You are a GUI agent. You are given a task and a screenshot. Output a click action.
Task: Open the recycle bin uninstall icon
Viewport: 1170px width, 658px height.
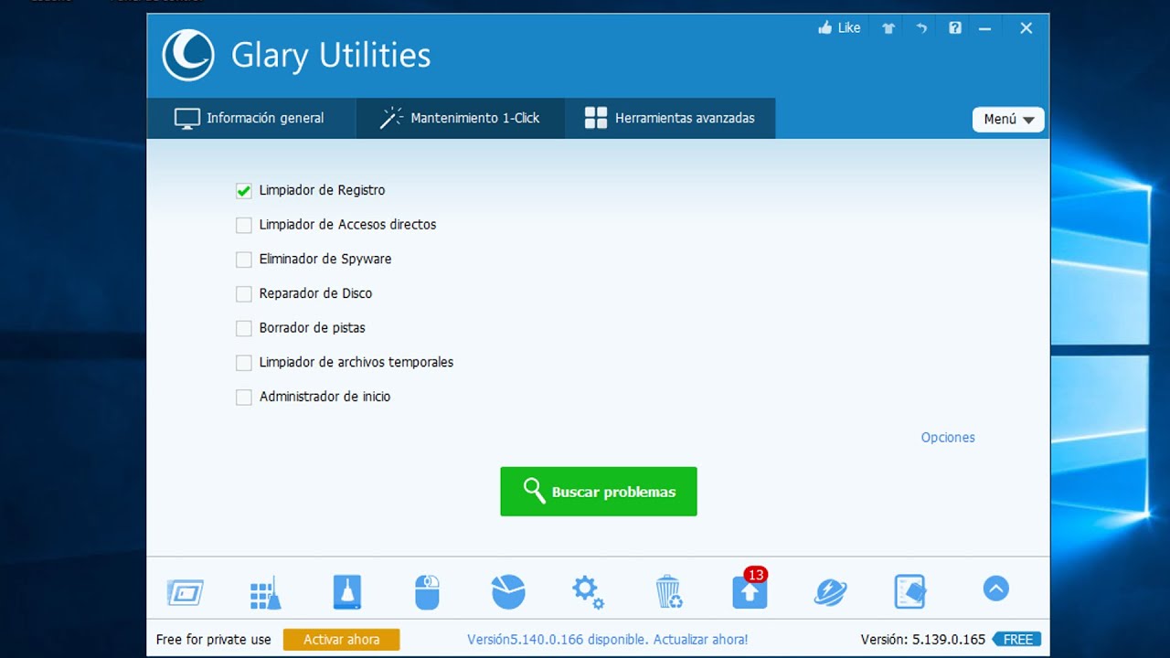[669, 592]
